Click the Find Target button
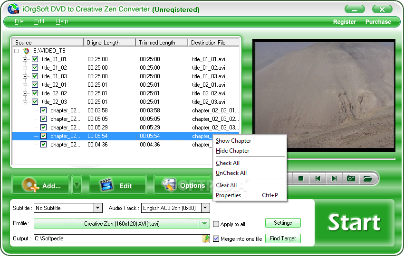The width and height of the screenshot is (404, 256). point(283,238)
